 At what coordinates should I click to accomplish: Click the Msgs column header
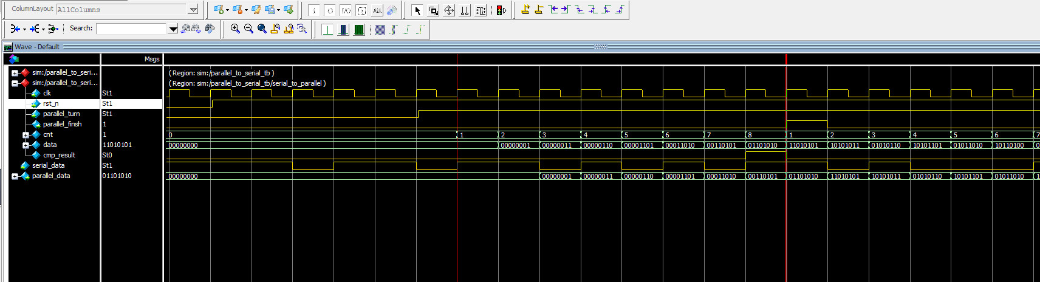click(x=151, y=59)
